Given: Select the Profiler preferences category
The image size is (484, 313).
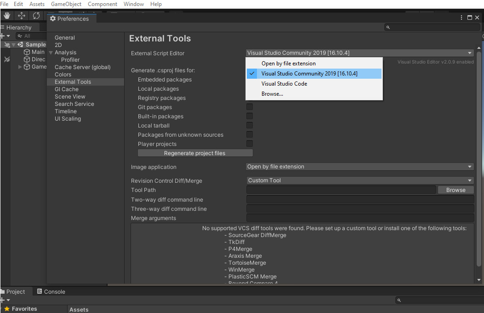Looking at the screenshot, I should click(x=70, y=60).
